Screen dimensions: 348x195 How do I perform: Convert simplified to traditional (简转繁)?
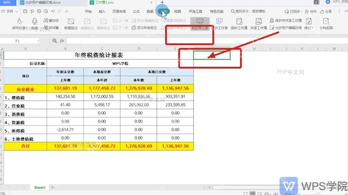pos(51,28)
